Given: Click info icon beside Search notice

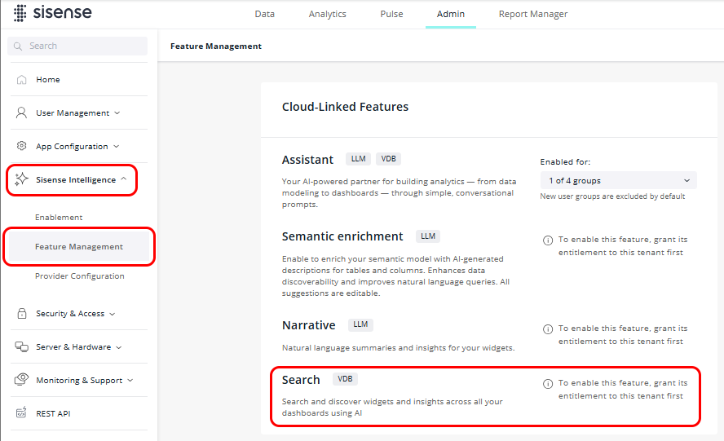Looking at the screenshot, I should 548,384.
